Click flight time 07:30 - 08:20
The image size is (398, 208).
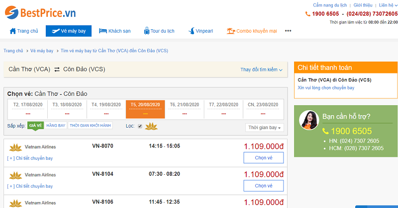[165, 174]
